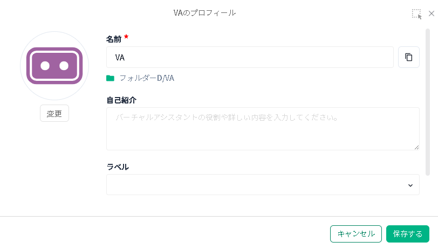
Task: Click the dialog's vertical scrollbar
Action: coord(428,101)
